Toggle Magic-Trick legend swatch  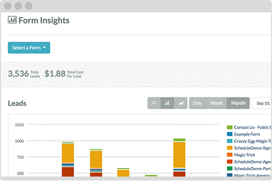click(230, 154)
